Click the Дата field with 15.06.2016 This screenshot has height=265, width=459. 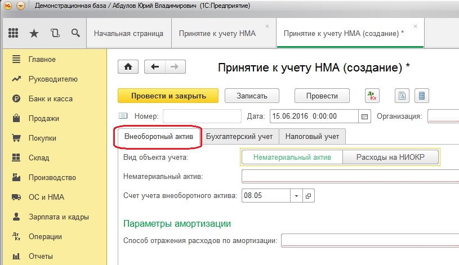point(314,116)
